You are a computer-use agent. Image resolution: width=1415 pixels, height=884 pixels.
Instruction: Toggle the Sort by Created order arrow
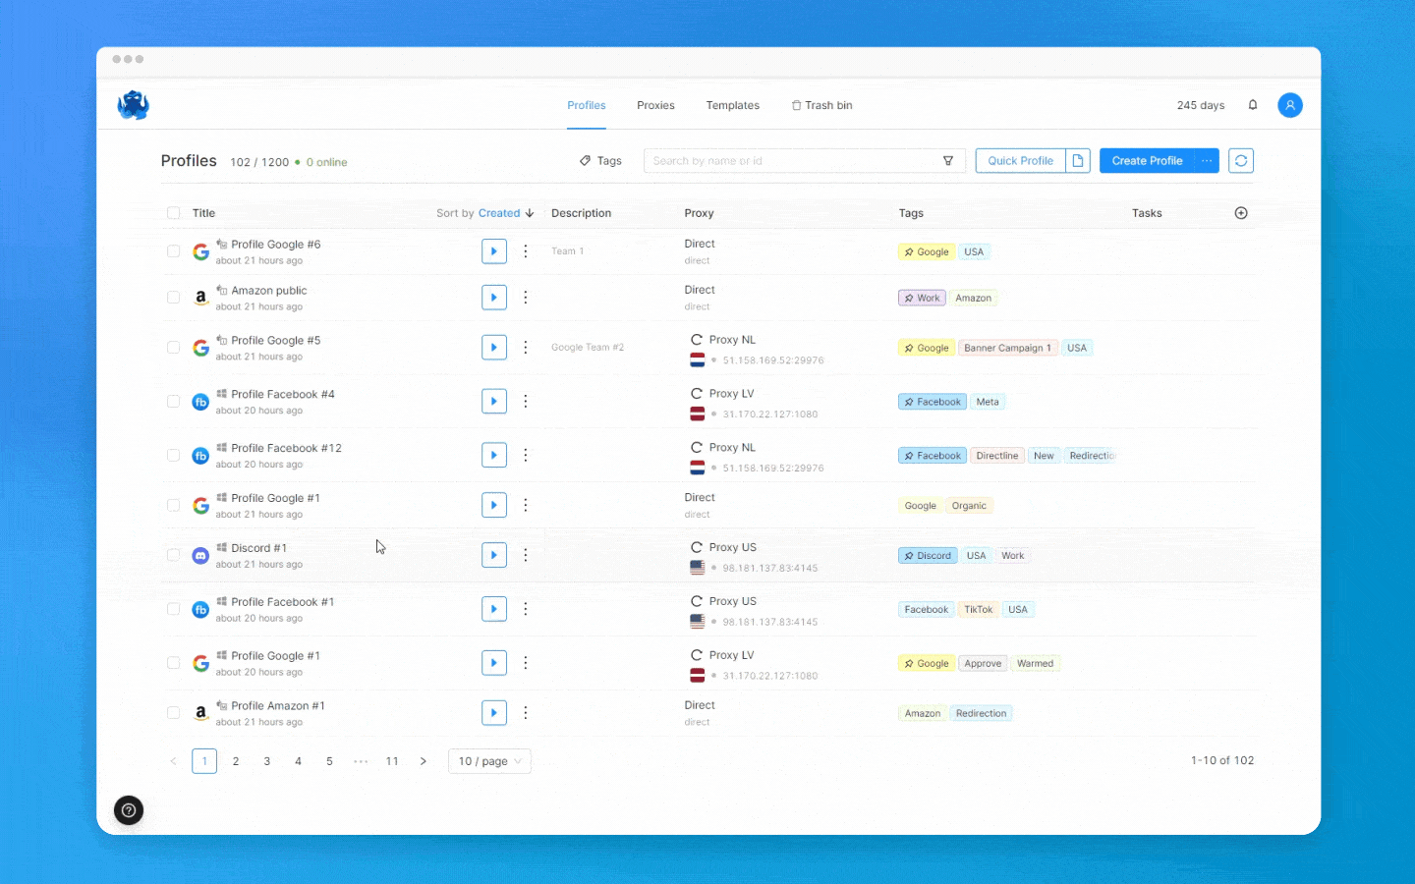pos(529,213)
